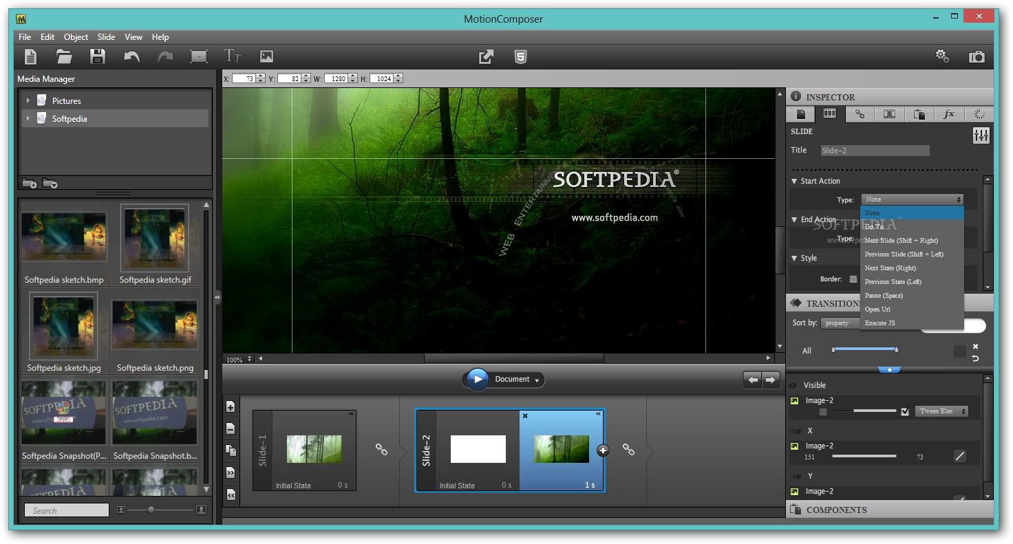Switch to the fx effects Inspector tab
1013x544 pixels.
(x=949, y=114)
